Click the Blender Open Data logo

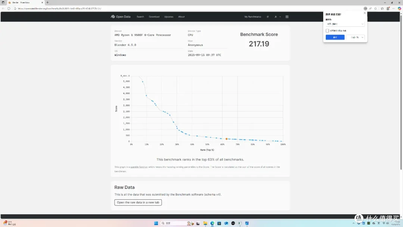121,16
